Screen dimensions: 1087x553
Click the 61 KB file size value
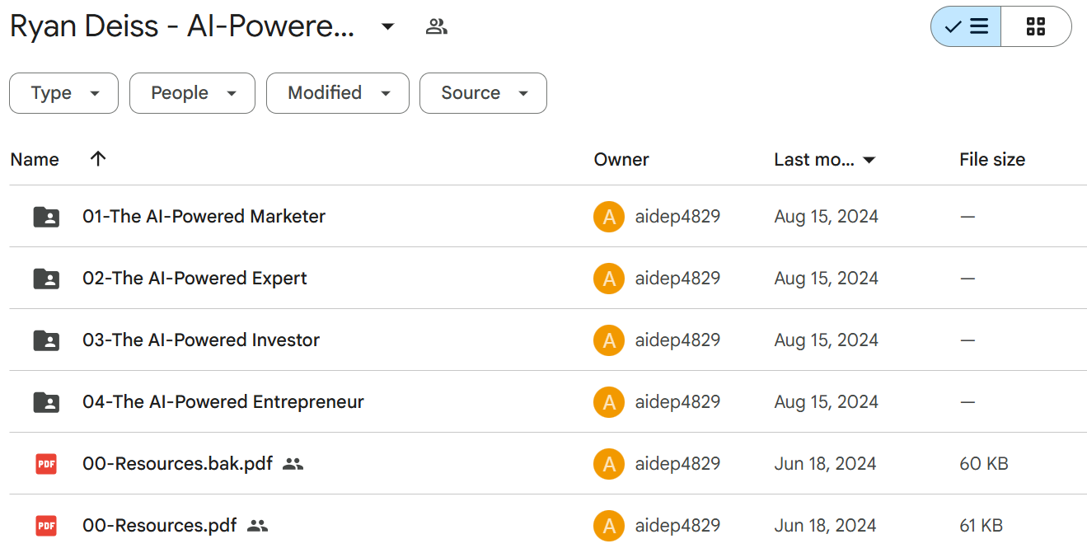[x=982, y=526]
